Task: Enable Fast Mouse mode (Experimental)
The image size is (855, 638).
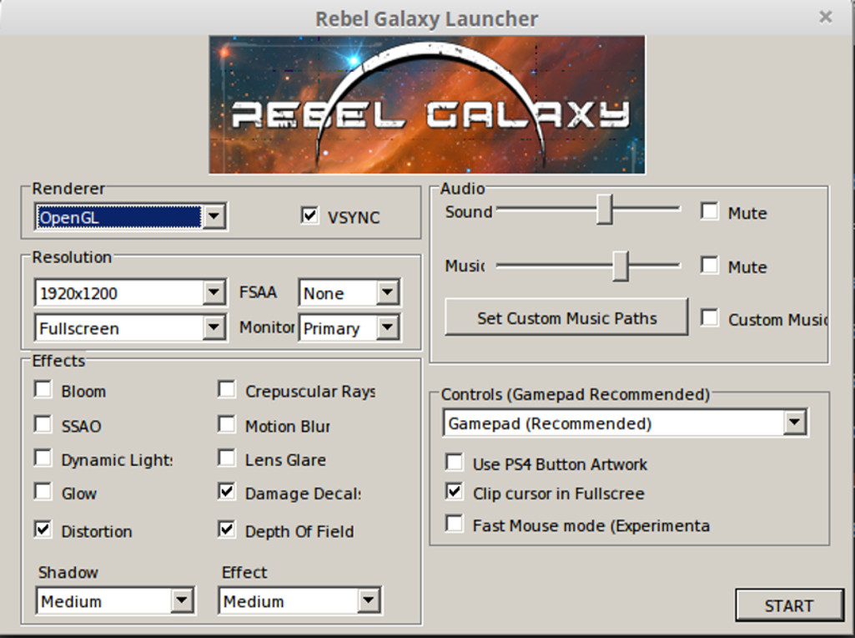Action: pyautogui.click(x=455, y=524)
